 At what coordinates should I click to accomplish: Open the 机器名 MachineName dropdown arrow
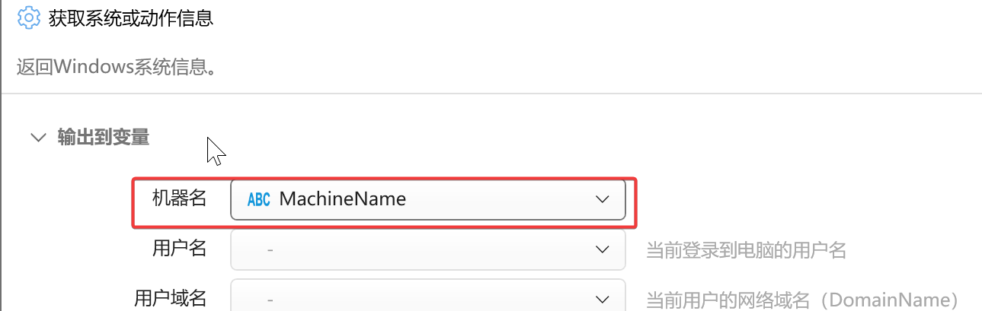click(x=602, y=199)
